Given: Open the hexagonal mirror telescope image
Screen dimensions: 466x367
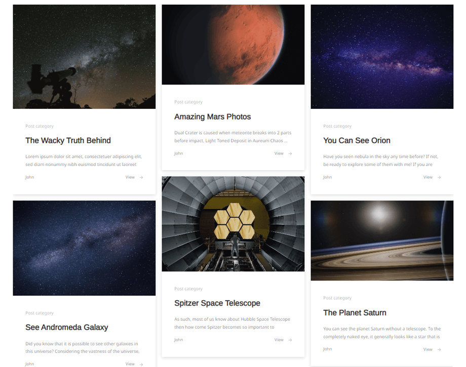Looking at the screenshot, I should (233, 224).
